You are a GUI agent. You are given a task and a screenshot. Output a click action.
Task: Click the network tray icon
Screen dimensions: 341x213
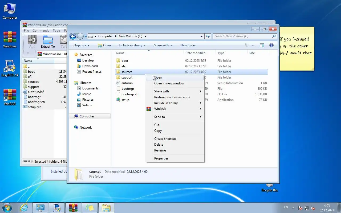click(306, 208)
